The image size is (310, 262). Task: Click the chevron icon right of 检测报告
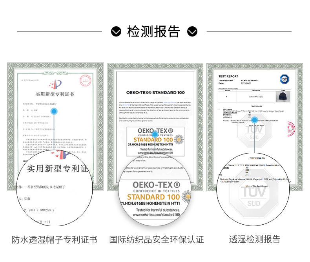pyautogui.click(x=192, y=31)
